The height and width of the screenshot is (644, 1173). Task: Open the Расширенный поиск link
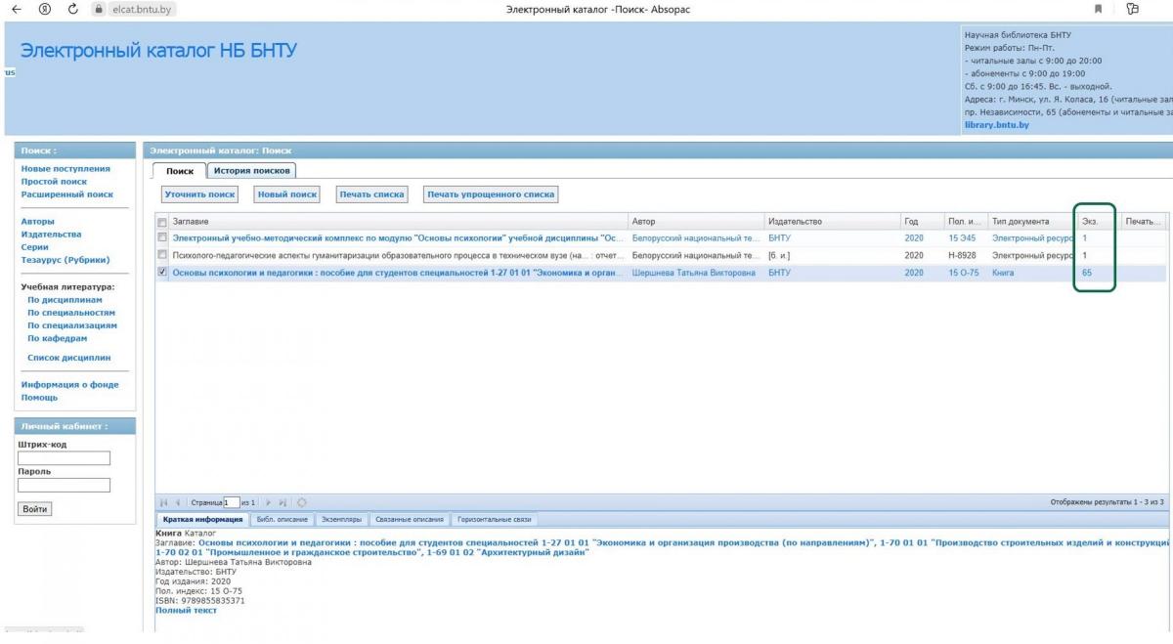(x=67, y=194)
